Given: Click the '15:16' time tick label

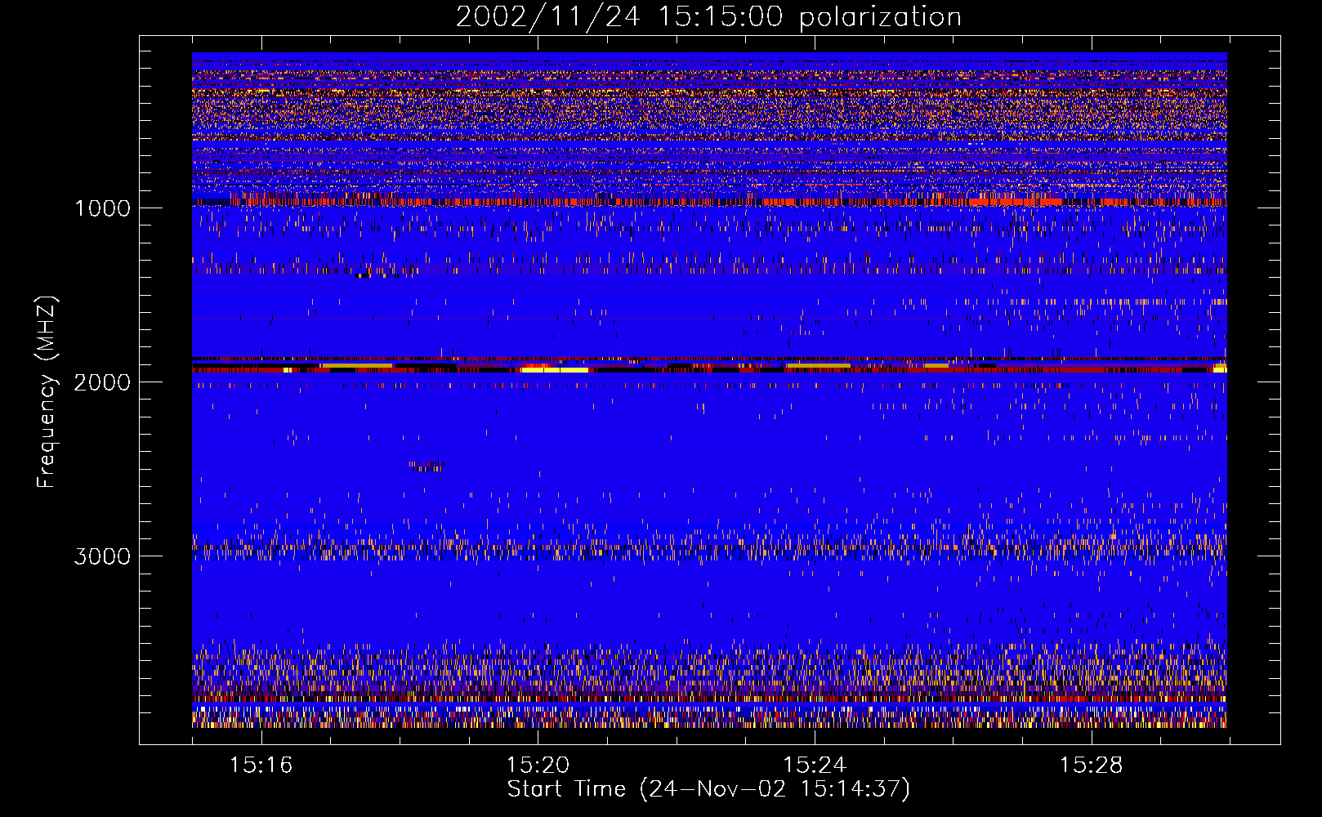Looking at the screenshot, I should point(261,766).
